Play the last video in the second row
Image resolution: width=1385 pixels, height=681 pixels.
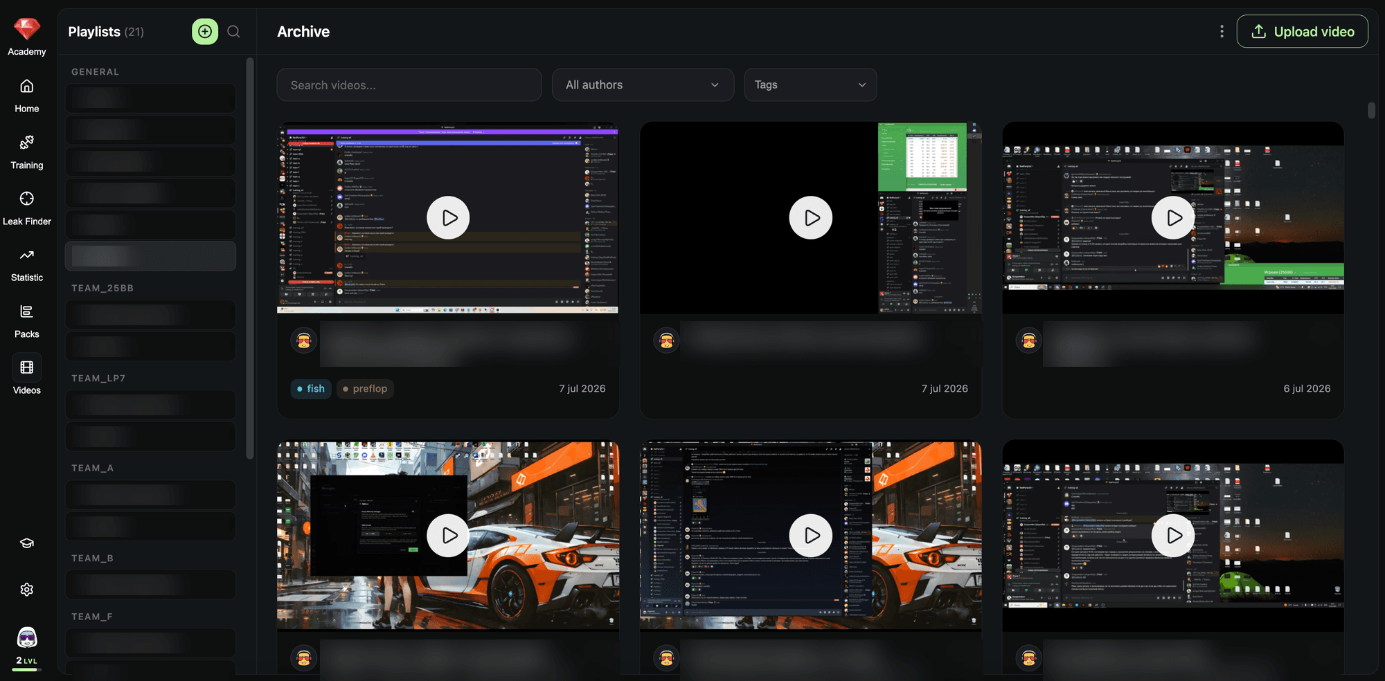pyautogui.click(x=1172, y=536)
